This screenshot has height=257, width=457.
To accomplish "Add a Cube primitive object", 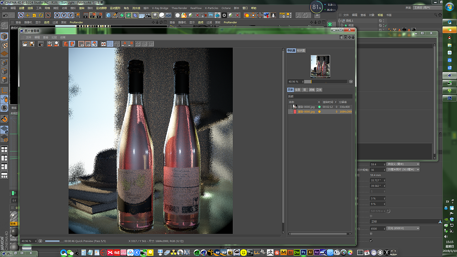I will point(109,15).
